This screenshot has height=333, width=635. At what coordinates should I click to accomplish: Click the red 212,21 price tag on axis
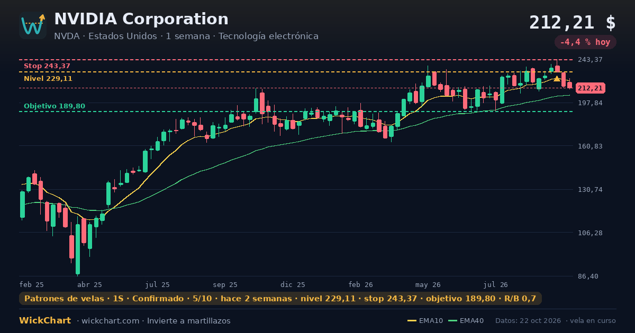591,88
